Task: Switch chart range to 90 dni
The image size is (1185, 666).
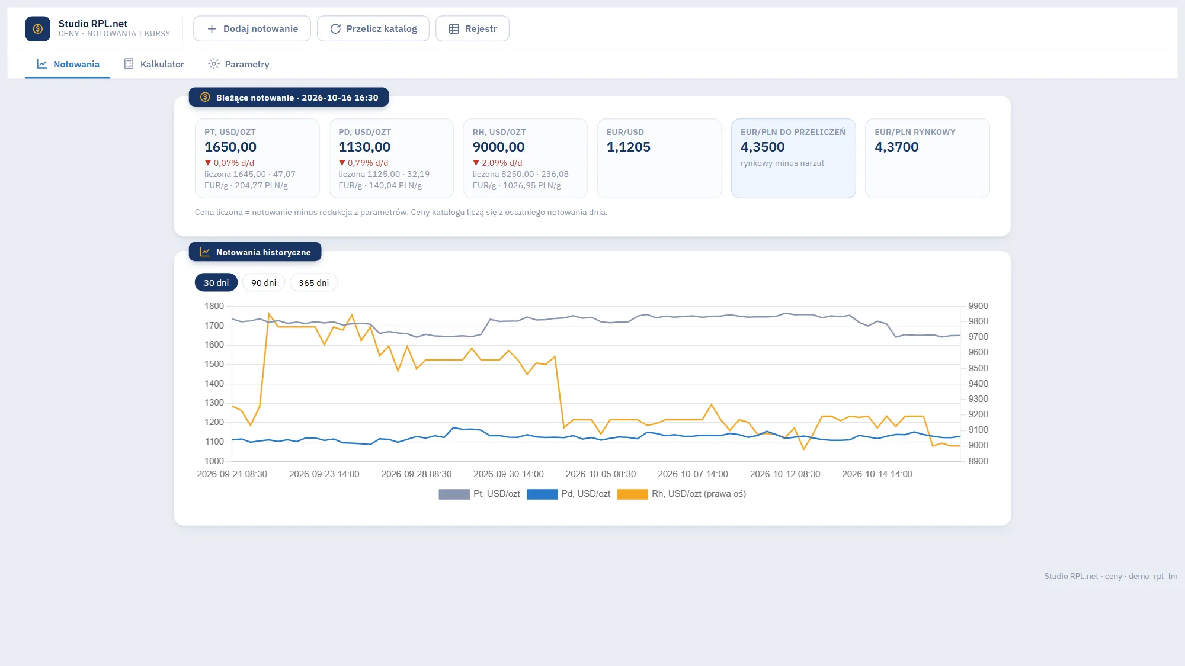Action: point(264,282)
